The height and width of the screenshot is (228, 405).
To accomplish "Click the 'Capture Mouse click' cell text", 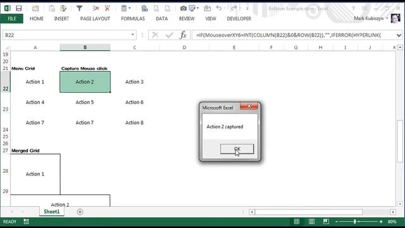I will tap(84, 68).
